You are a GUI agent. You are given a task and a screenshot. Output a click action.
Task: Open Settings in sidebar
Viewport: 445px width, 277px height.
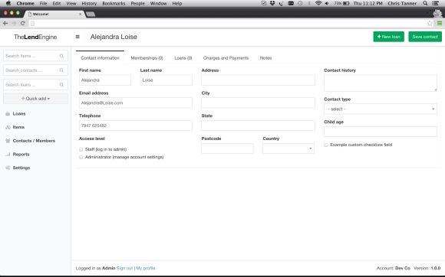pyautogui.click(x=21, y=168)
